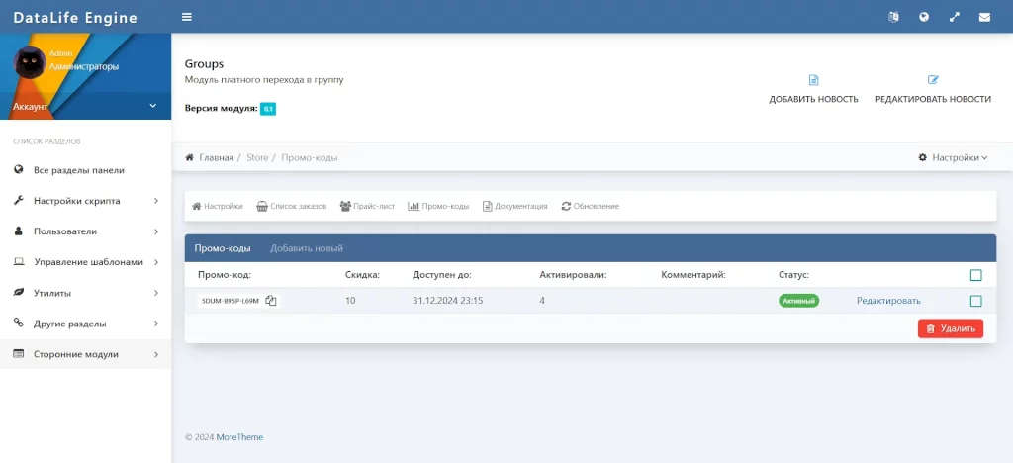Screen dimensions: 1013x463
Task: Click the globe icon in top bar
Action: (924, 17)
